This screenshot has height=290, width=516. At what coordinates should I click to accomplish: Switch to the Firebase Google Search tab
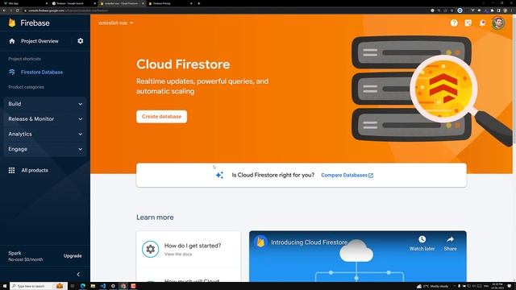coord(74,3)
